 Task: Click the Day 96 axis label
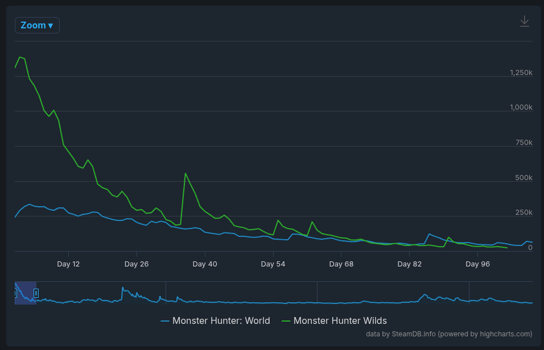(x=478, y=264)
